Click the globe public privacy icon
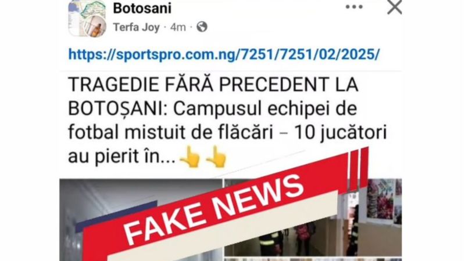The image size is (465, 261). (x=202, y=27)
